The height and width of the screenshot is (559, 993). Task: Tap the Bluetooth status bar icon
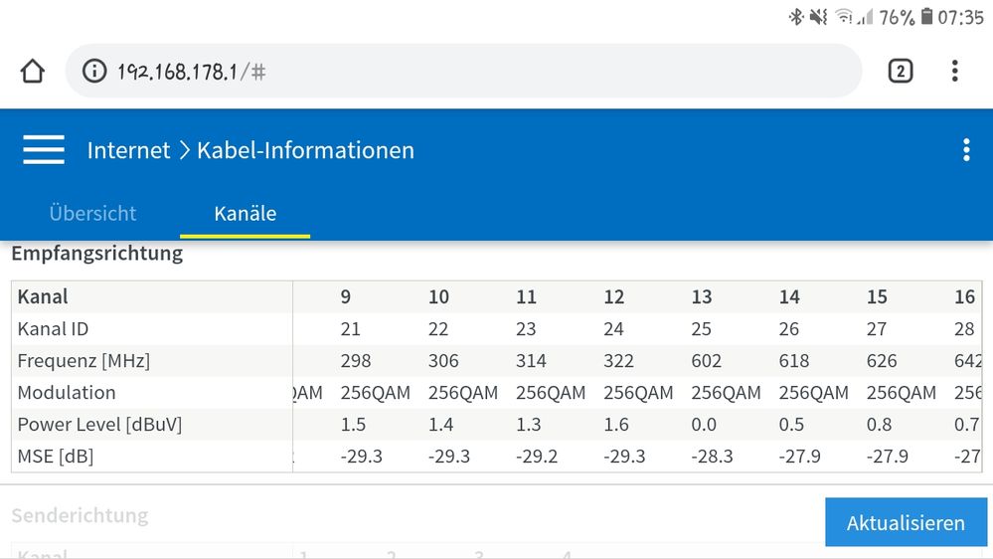pos(795,17)
